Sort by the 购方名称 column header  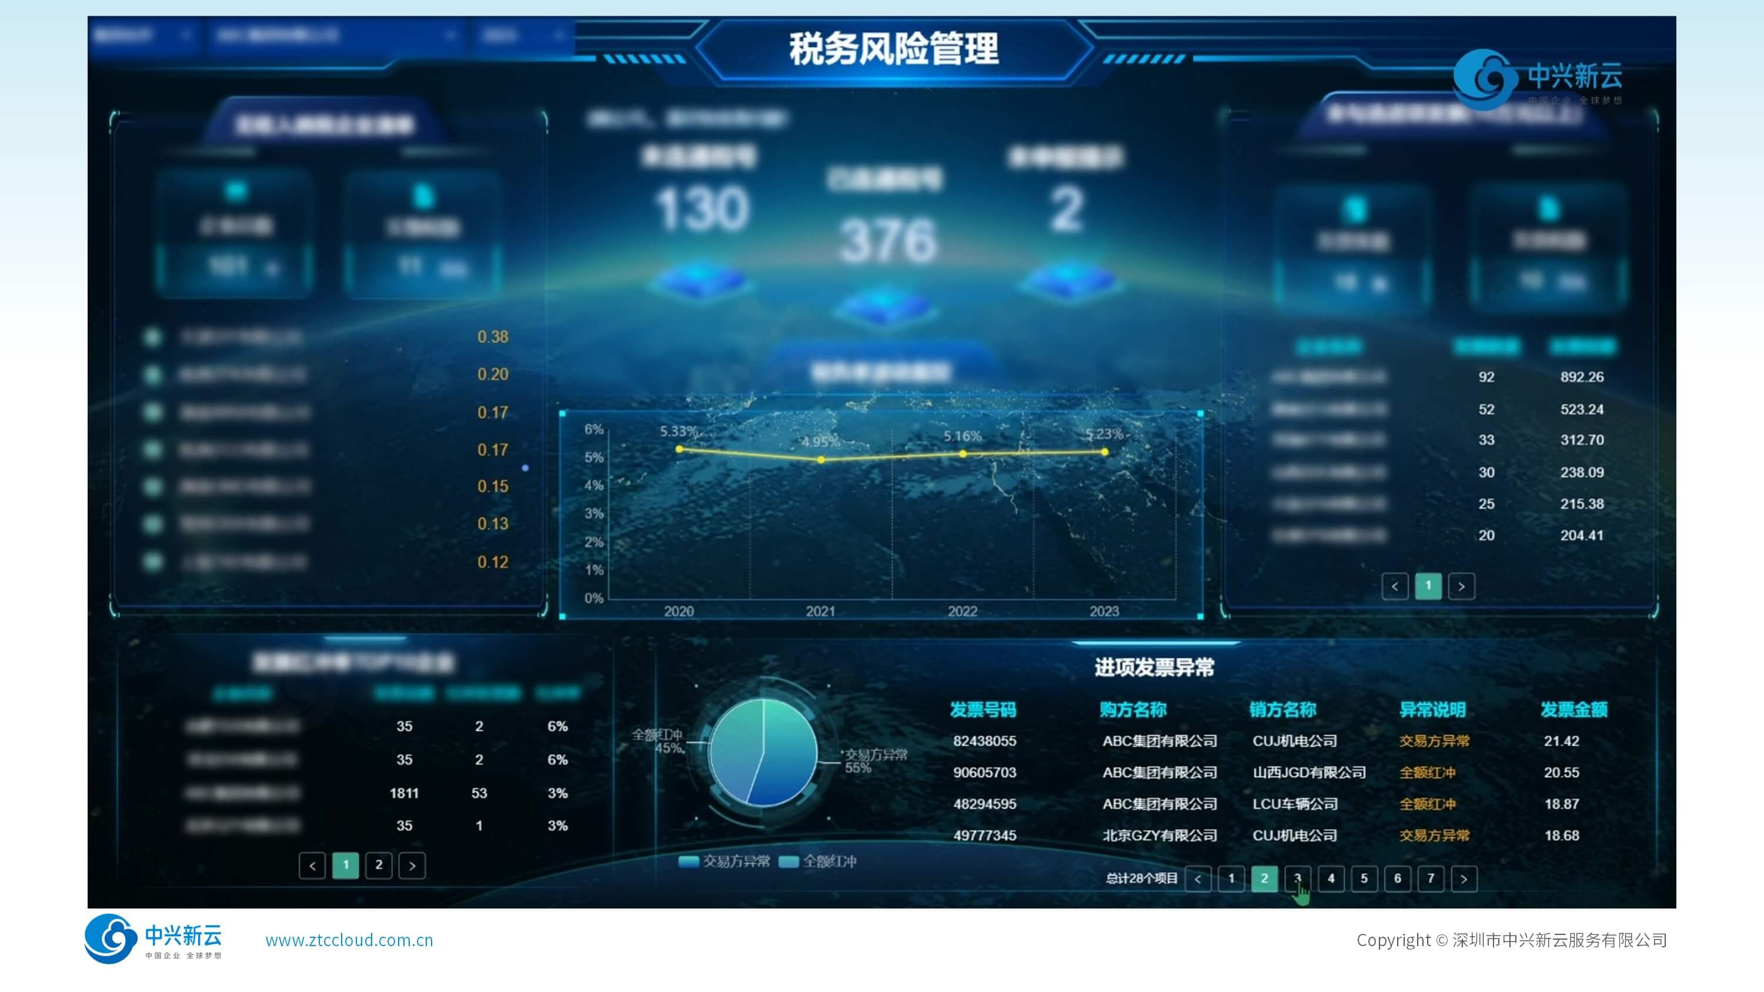click(x=1132, y=709)
